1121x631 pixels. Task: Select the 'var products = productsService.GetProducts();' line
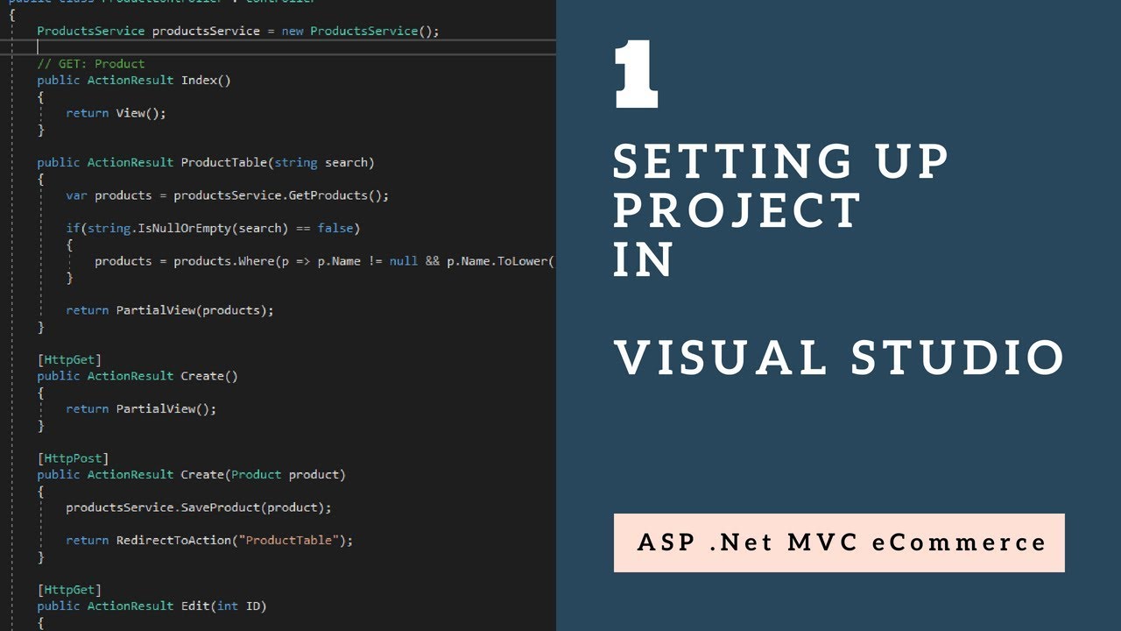pyautogui.click(x=227, y=195)
